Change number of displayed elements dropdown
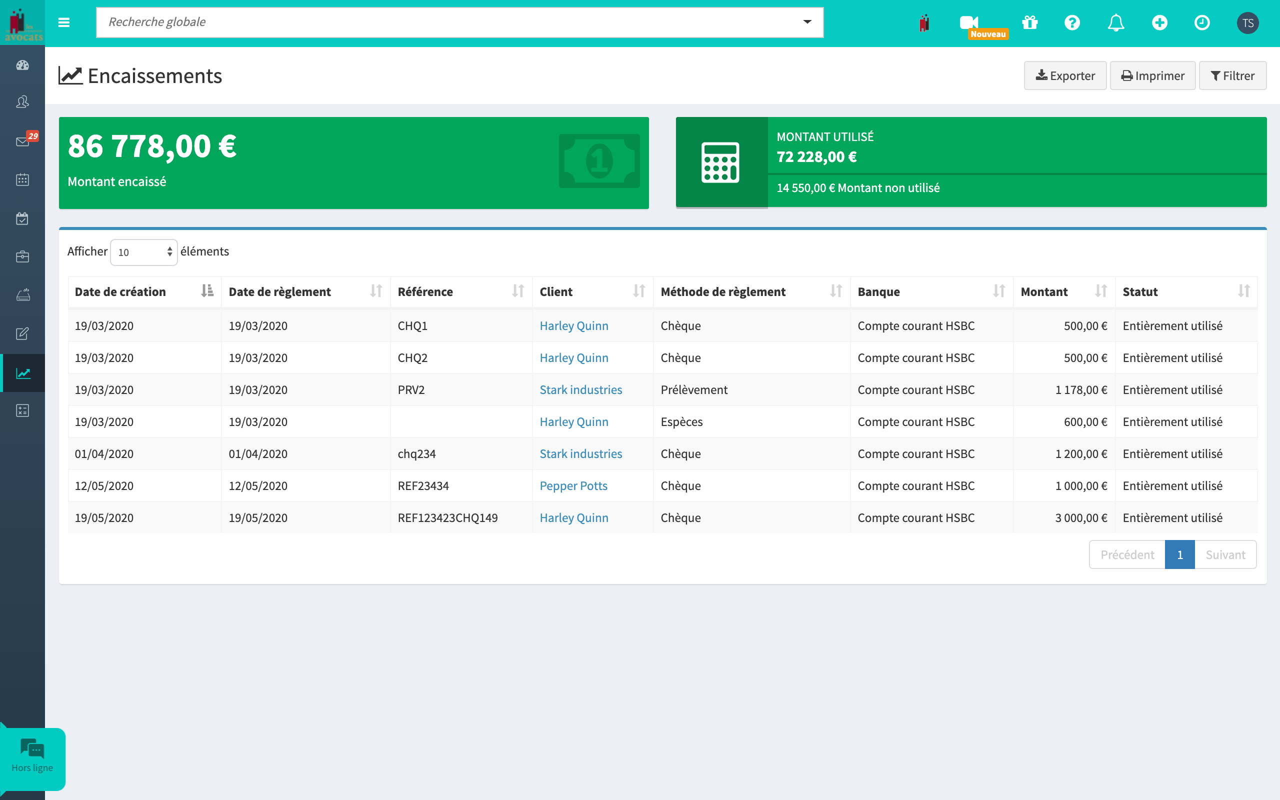This screenshot has height=800, width=1280. (x=143, y=250)
